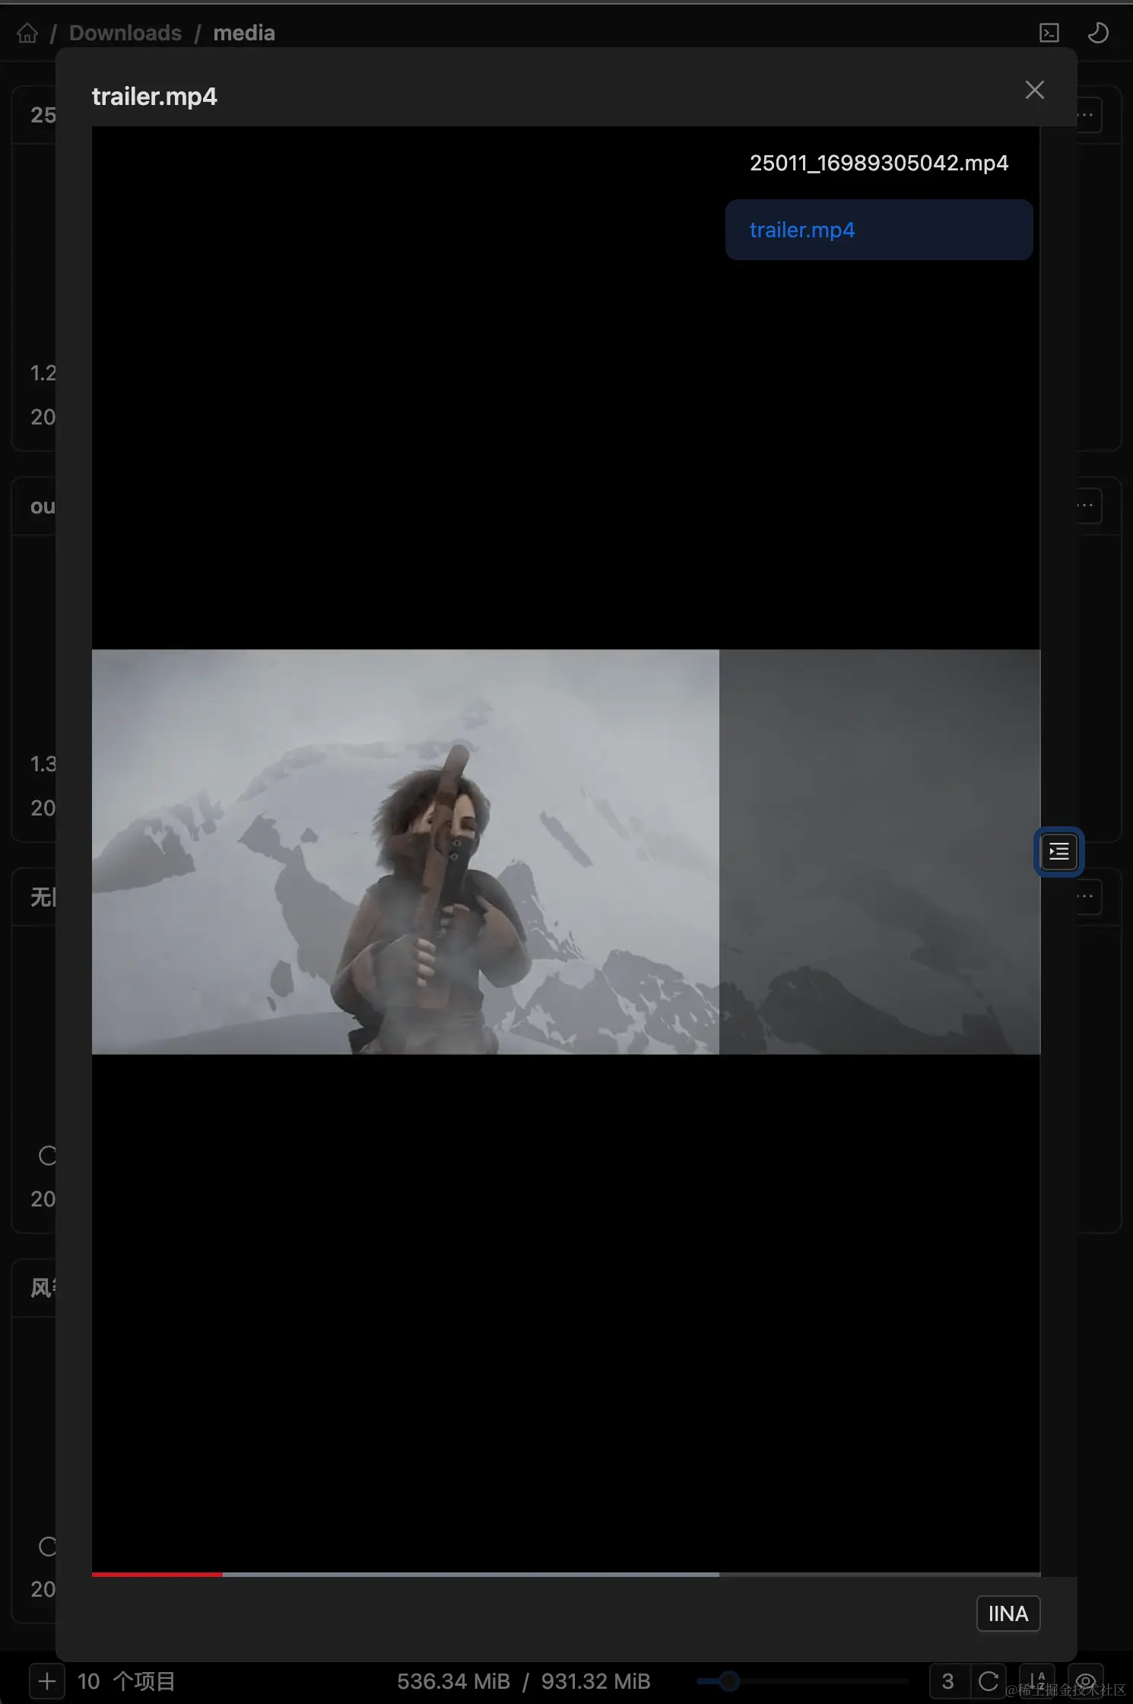Viewport: 1133px width, 1704px height.
Task: Toggle dark mode with the moon icon
Action: [x=1098, y=33]
